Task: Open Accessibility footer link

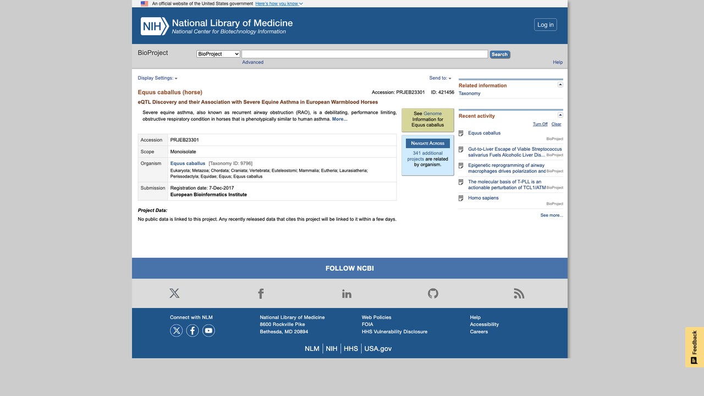Action: 485,324
